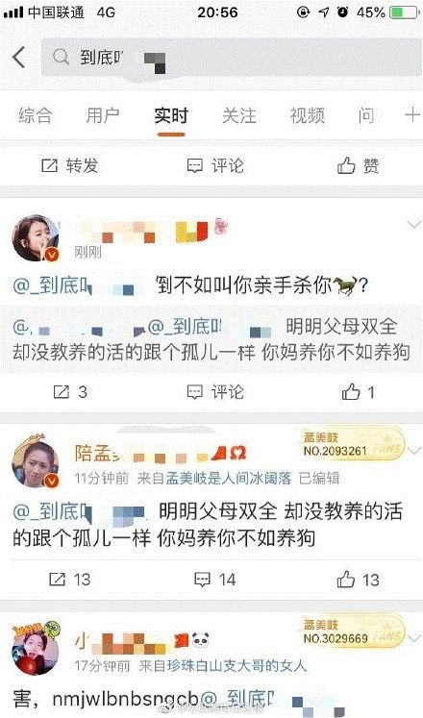This screenshot has height=718, width=423.
Task: Switch to the 综合 tab
Action: click(36, 115)
